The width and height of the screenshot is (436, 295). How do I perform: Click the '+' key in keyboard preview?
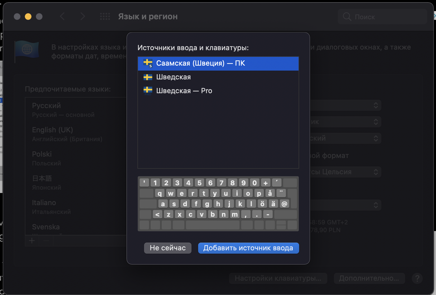point(265,183)
